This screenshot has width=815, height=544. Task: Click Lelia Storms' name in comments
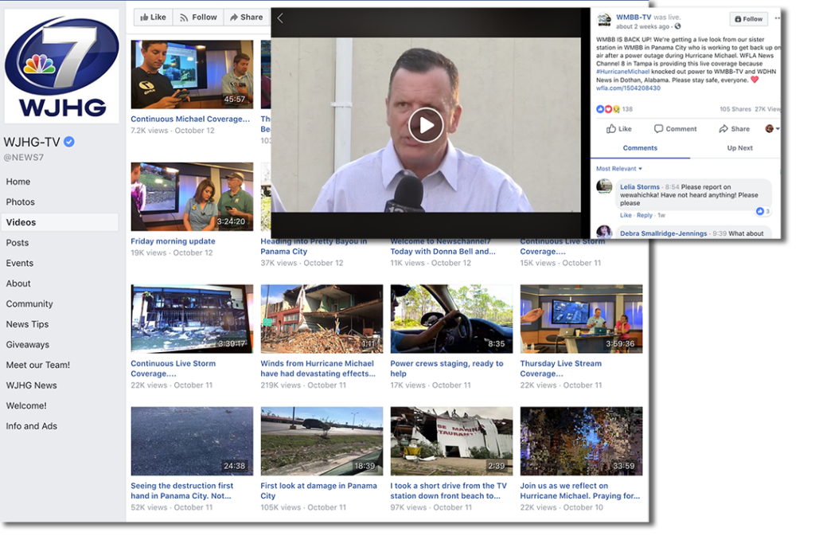tap(640, 186)
